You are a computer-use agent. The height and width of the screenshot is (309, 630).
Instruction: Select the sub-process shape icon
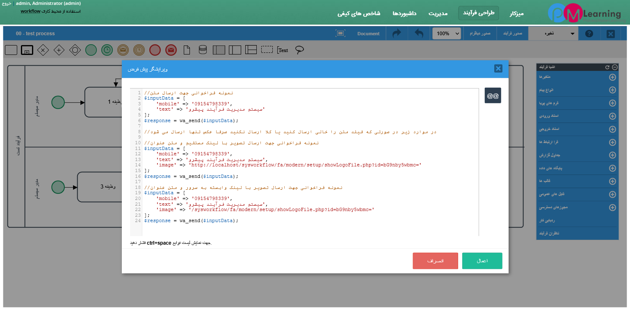point(27,50)
